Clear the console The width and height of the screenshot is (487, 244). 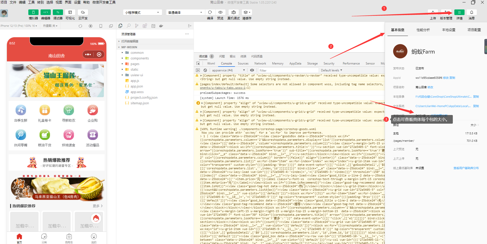tap(205, 70)
